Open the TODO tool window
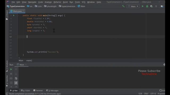 (x=25, y=91)
